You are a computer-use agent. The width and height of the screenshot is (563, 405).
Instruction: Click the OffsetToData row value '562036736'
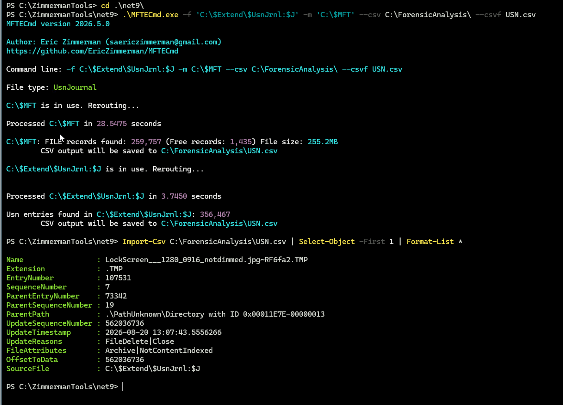[124, 360]
